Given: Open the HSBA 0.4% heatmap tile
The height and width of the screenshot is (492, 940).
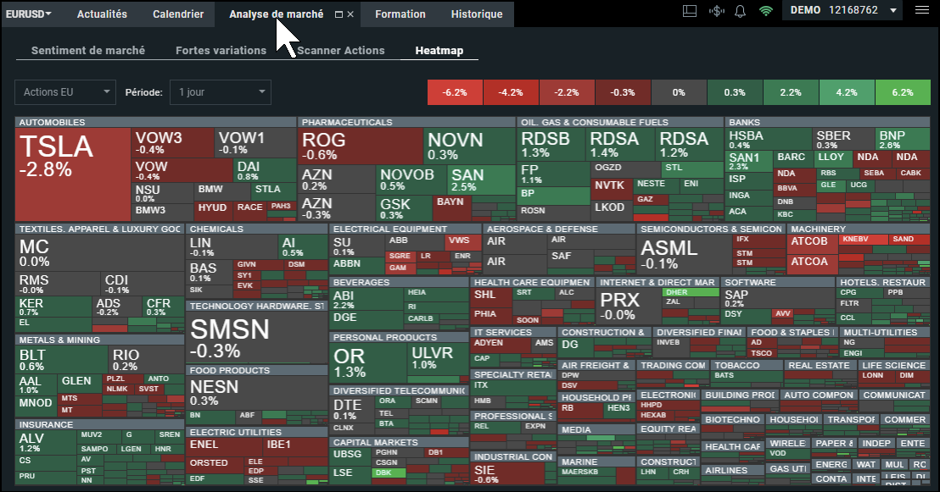Looking at the screenshot, I should point(769,139).
